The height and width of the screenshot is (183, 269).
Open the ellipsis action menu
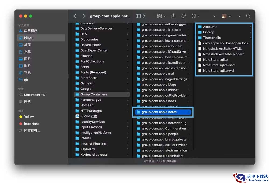(196, 16)
